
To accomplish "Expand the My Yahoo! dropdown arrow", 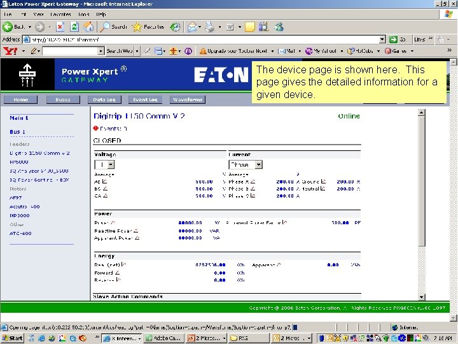I will 342,51.
